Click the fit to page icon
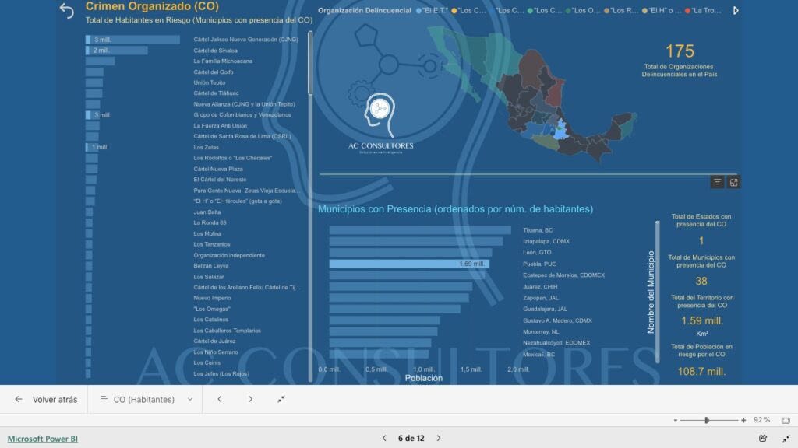Viewport: 798px width, 448px height. click(x=785, y=420)
